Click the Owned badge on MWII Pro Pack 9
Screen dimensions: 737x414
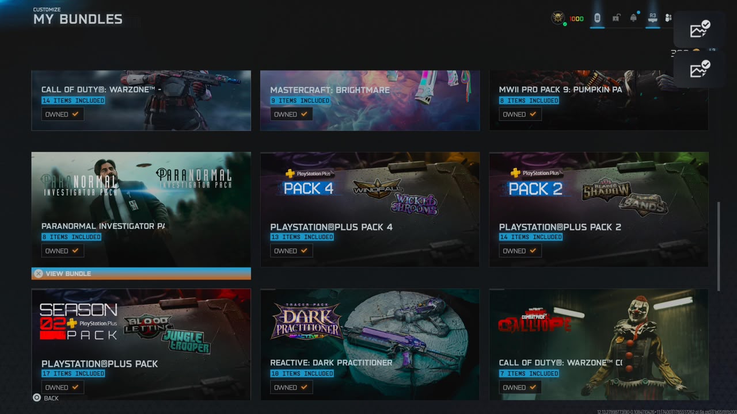521,114
